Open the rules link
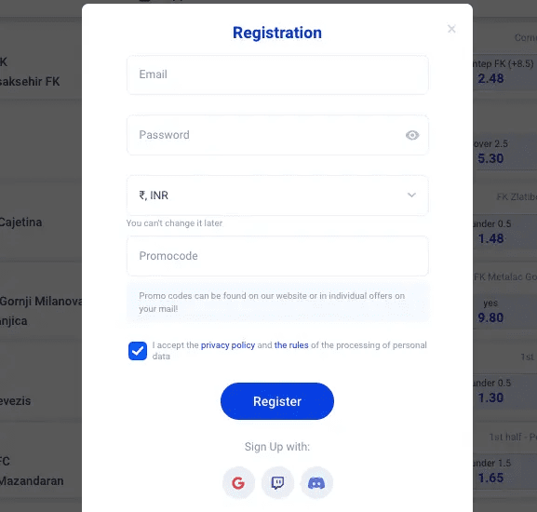The width and height of the screenshot is (537, 512). [x=291, y=345]
